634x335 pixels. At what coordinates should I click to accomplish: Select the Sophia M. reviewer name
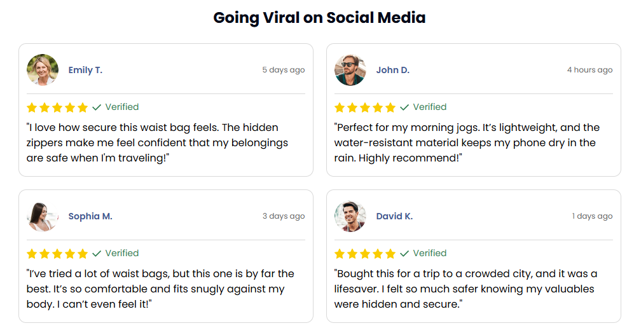point(90,216)
